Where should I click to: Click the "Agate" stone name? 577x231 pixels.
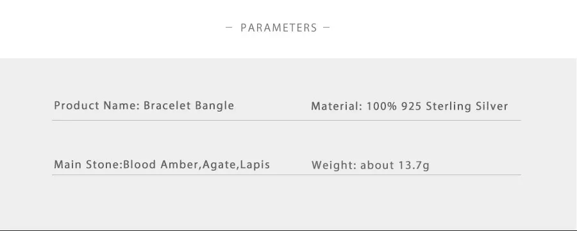[219, 165]
